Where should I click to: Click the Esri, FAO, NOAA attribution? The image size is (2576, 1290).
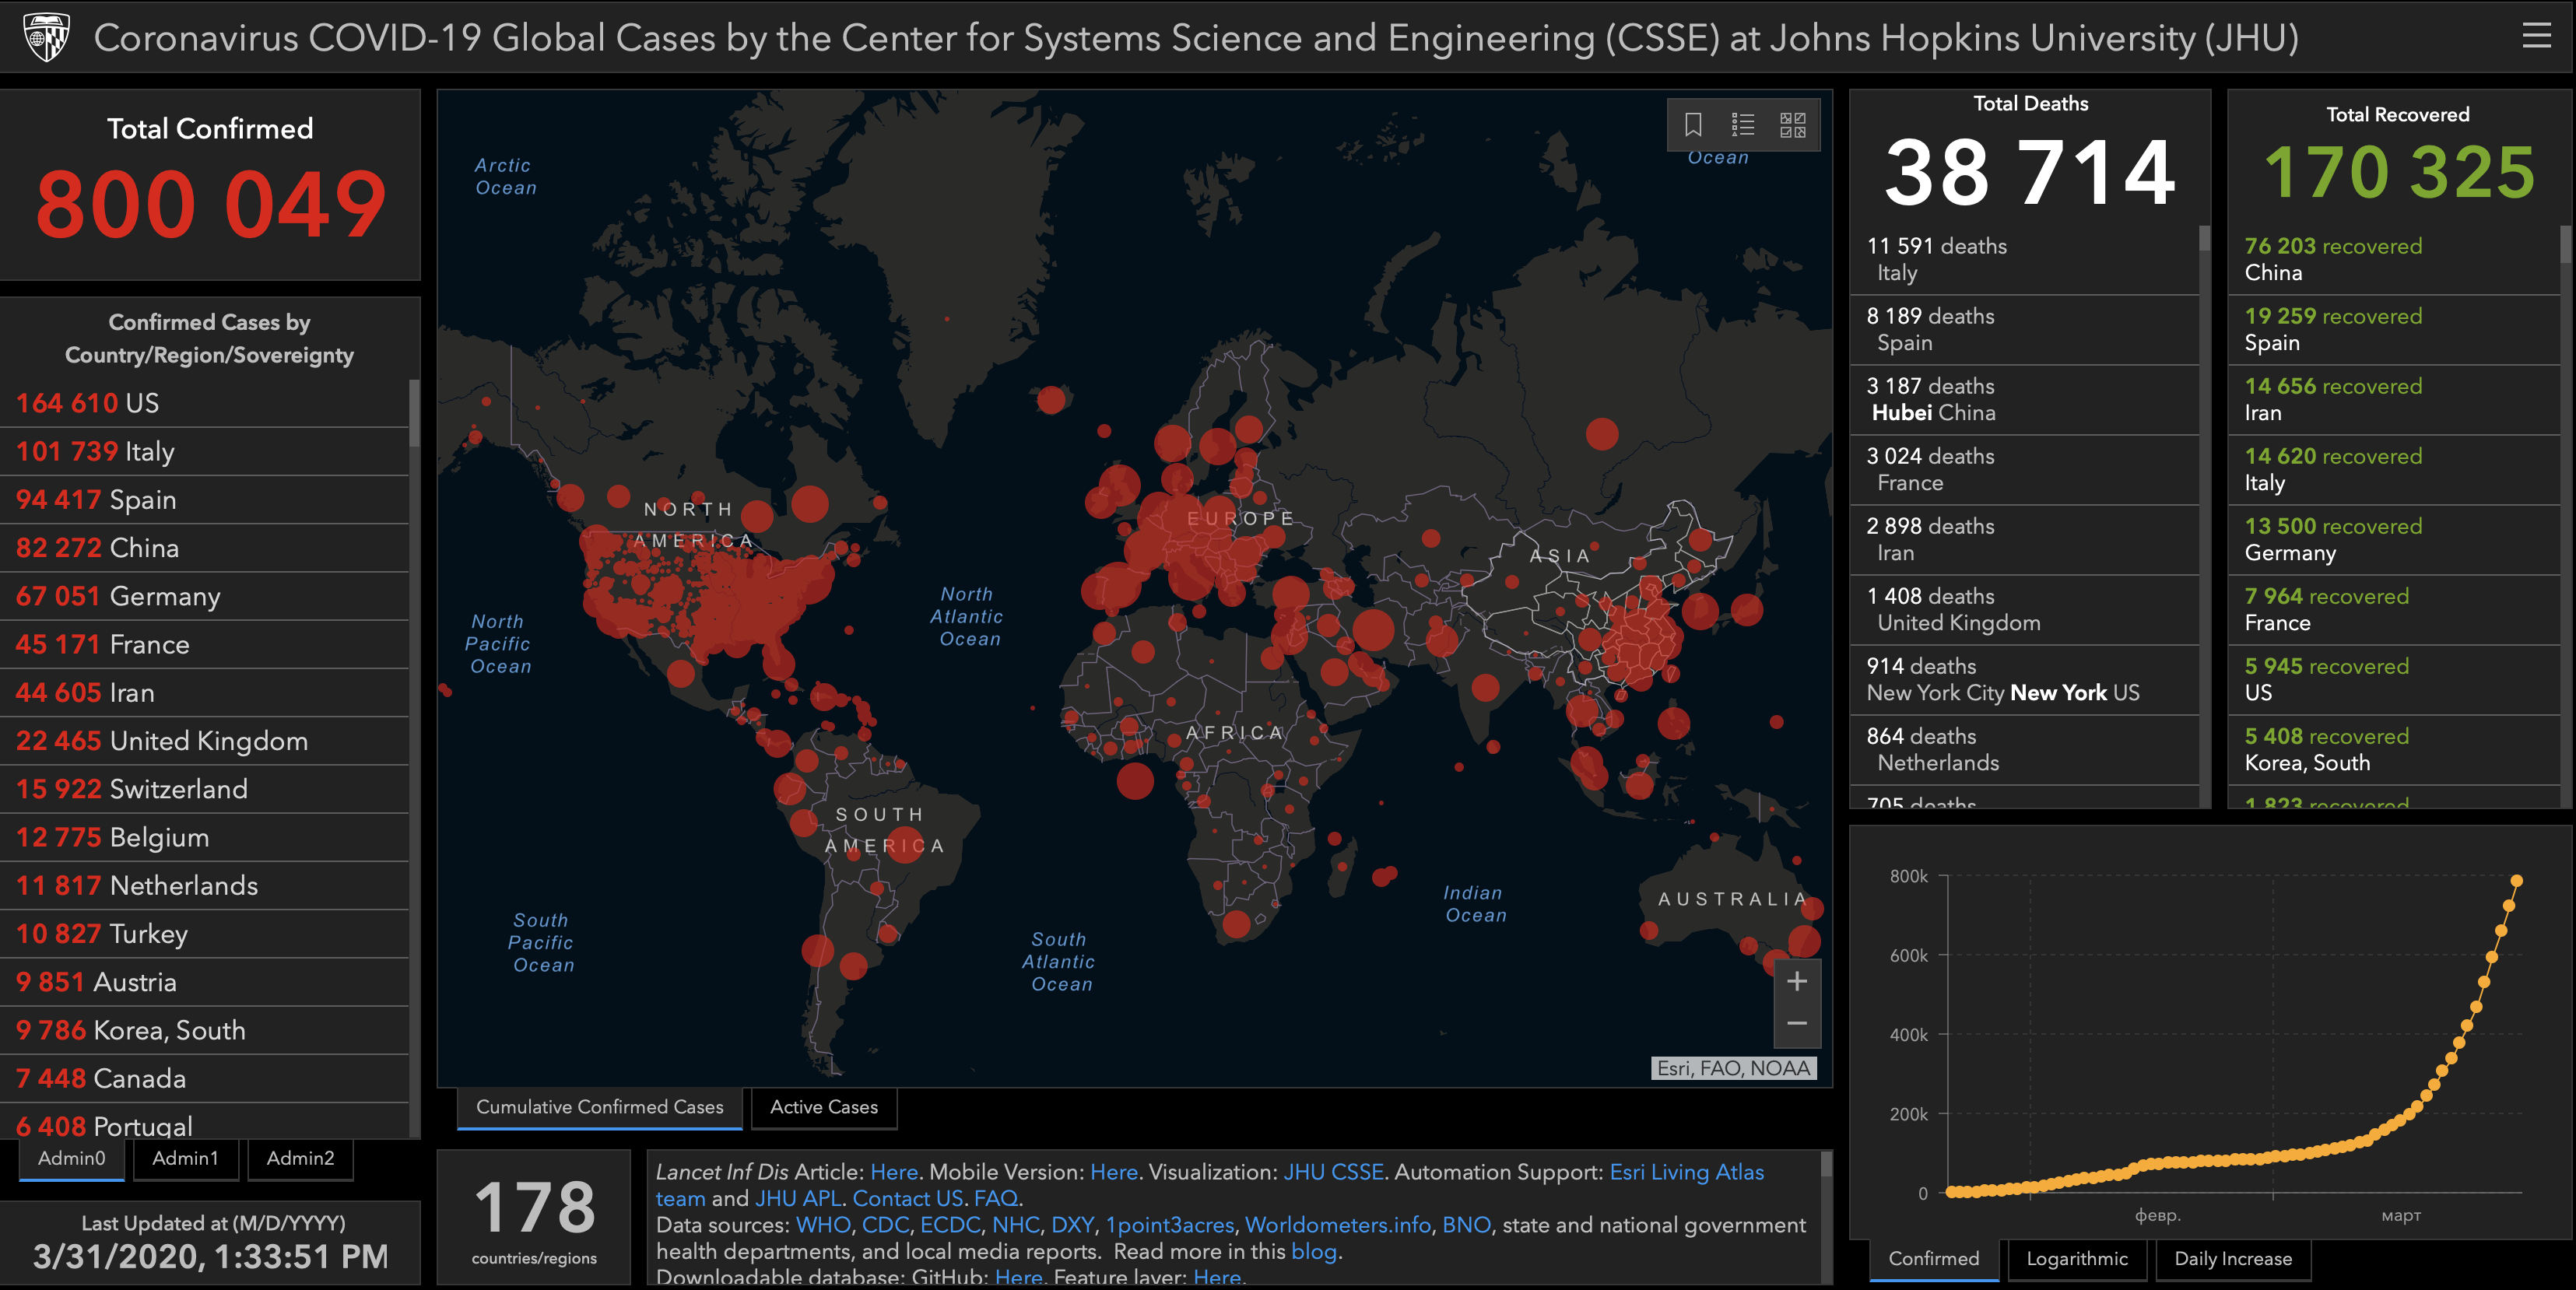tap(1734, 1068)
